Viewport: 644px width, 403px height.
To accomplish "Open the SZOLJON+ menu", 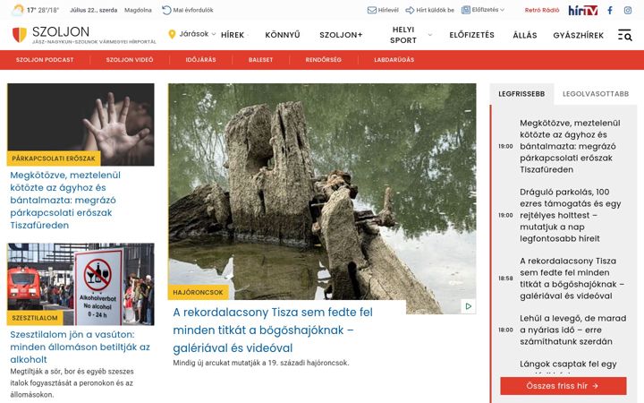I will coord(342,35).
